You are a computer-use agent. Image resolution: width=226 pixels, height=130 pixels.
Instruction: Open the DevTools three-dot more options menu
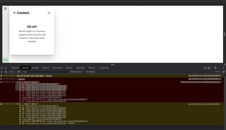point(219,68)
